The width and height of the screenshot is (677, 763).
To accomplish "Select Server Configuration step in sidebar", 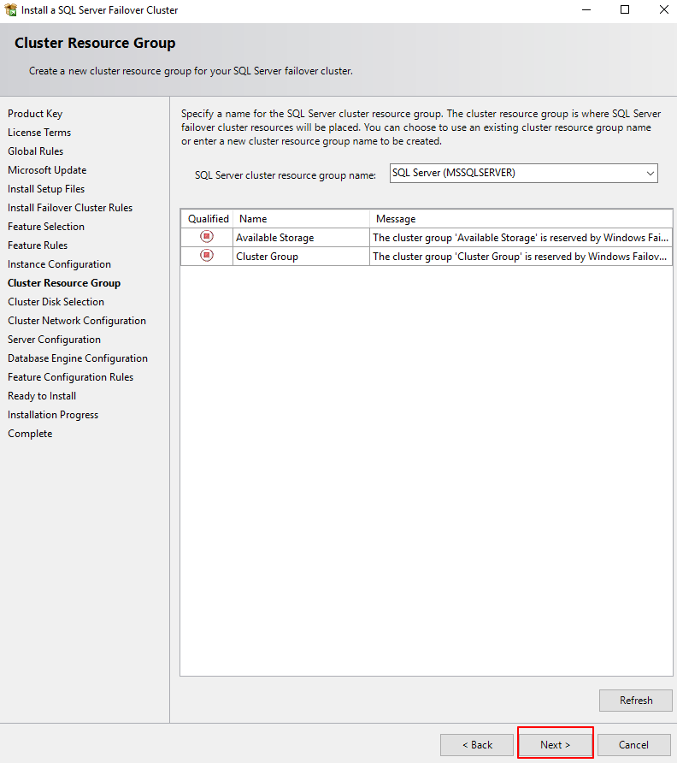I will coord(55,340).
